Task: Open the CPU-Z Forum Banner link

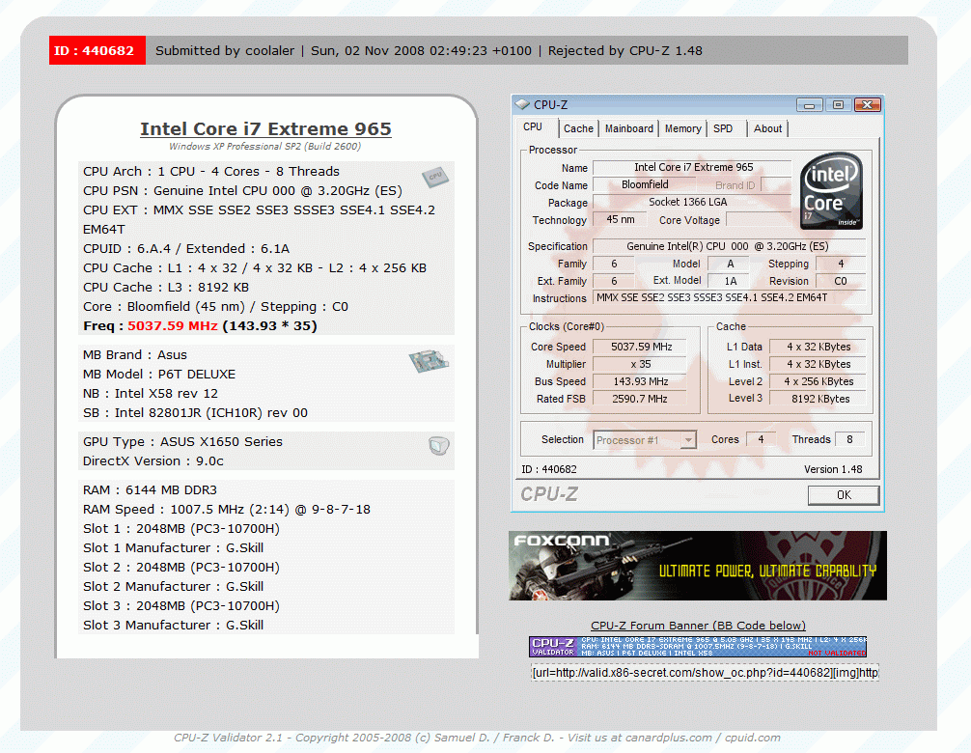Action: click(698, 626)
